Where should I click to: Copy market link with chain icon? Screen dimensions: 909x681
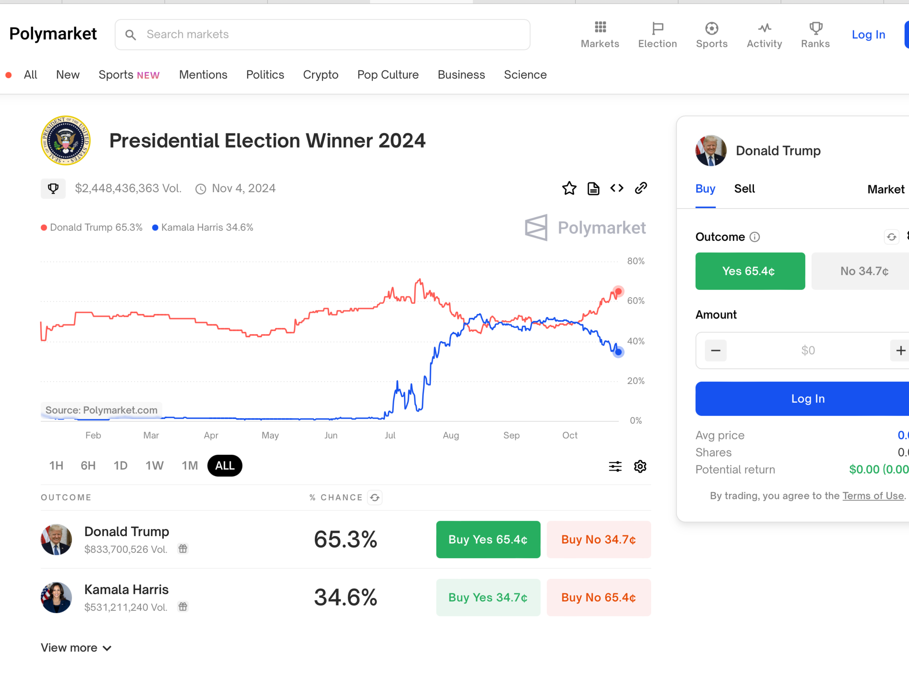click(640, 188)
